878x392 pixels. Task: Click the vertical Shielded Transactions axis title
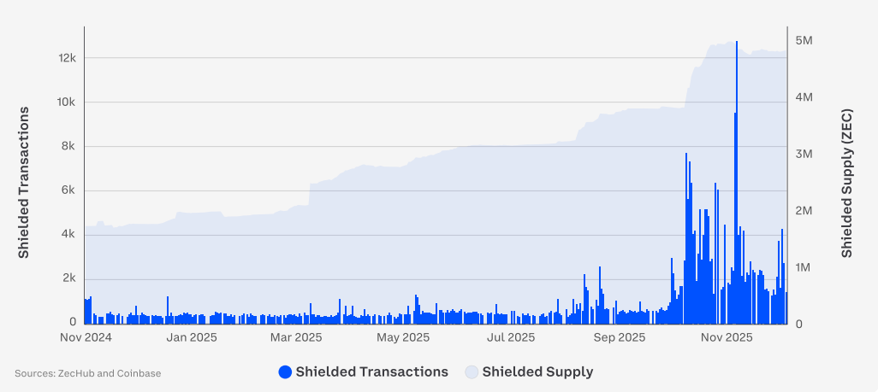pyautogui.click(x=24, y=183)
